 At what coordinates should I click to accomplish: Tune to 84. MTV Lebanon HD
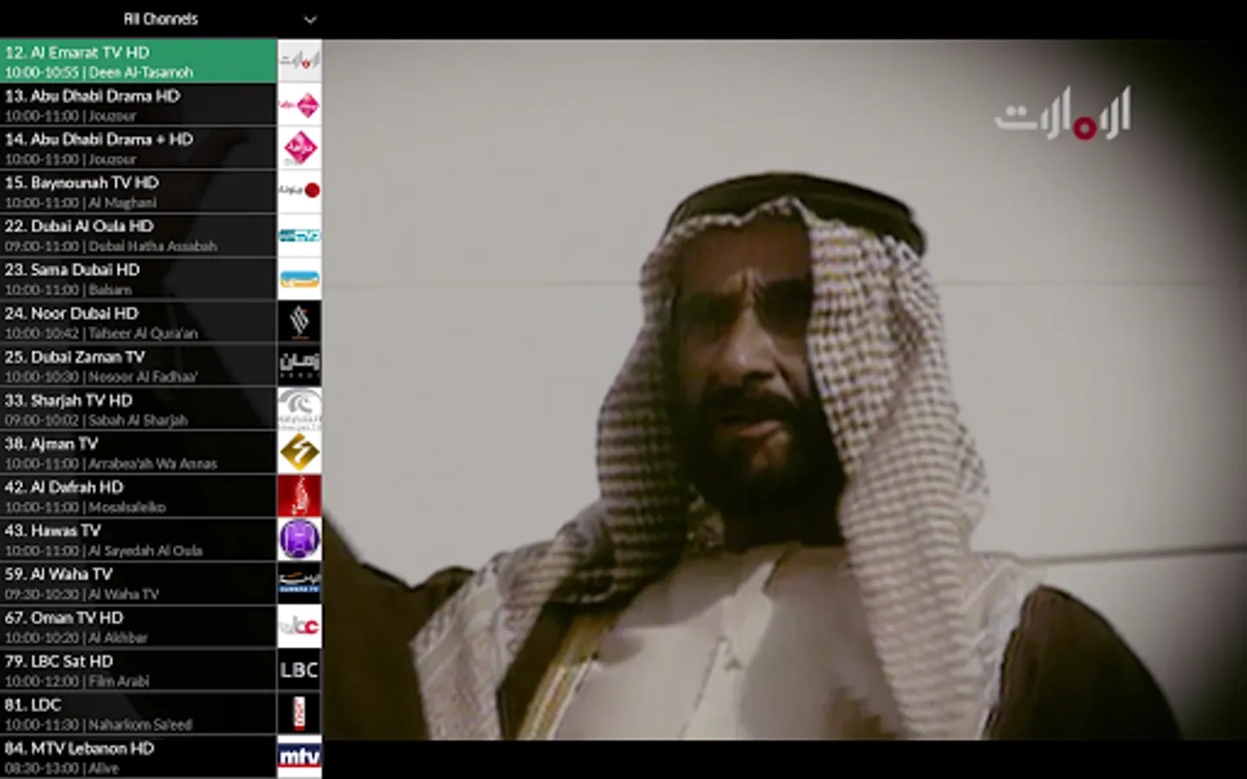click(x=139, y=756)
